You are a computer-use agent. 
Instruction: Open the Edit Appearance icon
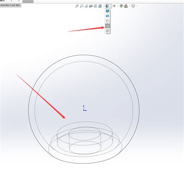coord(121,6)
